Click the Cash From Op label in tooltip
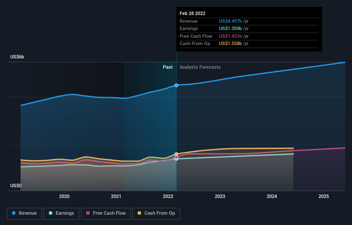 pos(195,44)
